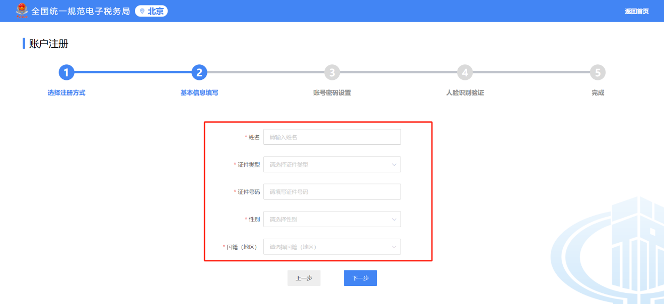664x304 pixels.
Task: Click the 下一步 button
Action: point(360,278)
